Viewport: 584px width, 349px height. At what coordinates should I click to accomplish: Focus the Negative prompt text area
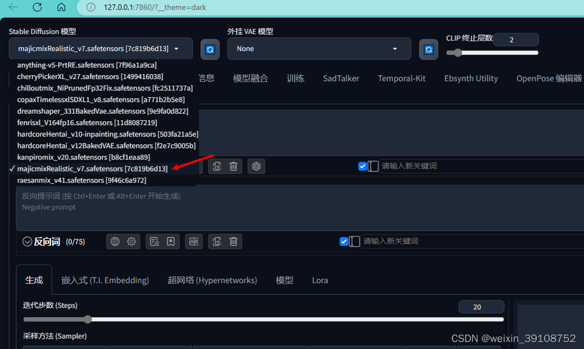(x=300, y=208)
